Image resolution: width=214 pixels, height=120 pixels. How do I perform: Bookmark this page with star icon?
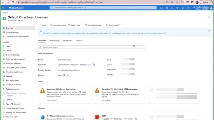click(182, 2)
